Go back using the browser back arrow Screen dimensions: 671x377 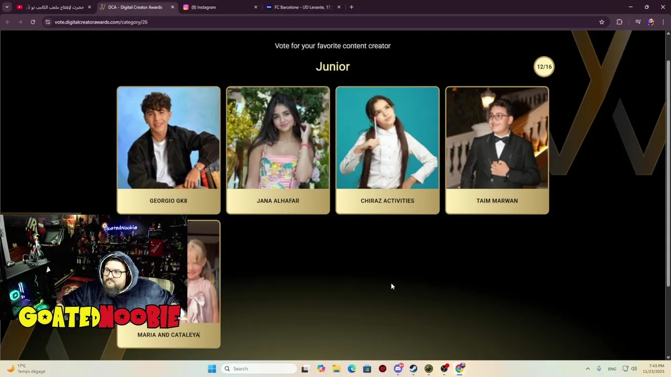click(x=7, y=22)
